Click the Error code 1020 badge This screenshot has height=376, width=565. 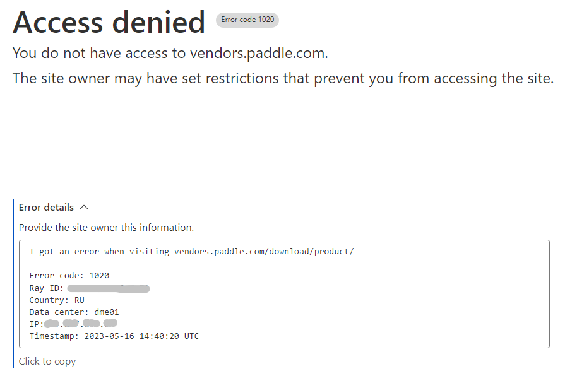[x=247, y=20]
